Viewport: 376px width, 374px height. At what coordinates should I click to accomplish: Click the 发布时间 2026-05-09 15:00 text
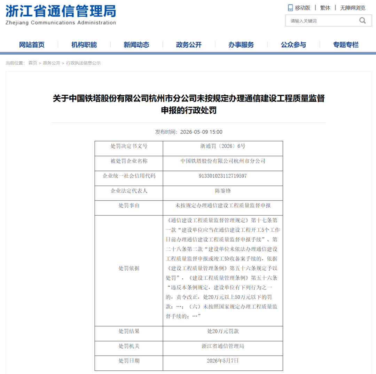[188, 132]
